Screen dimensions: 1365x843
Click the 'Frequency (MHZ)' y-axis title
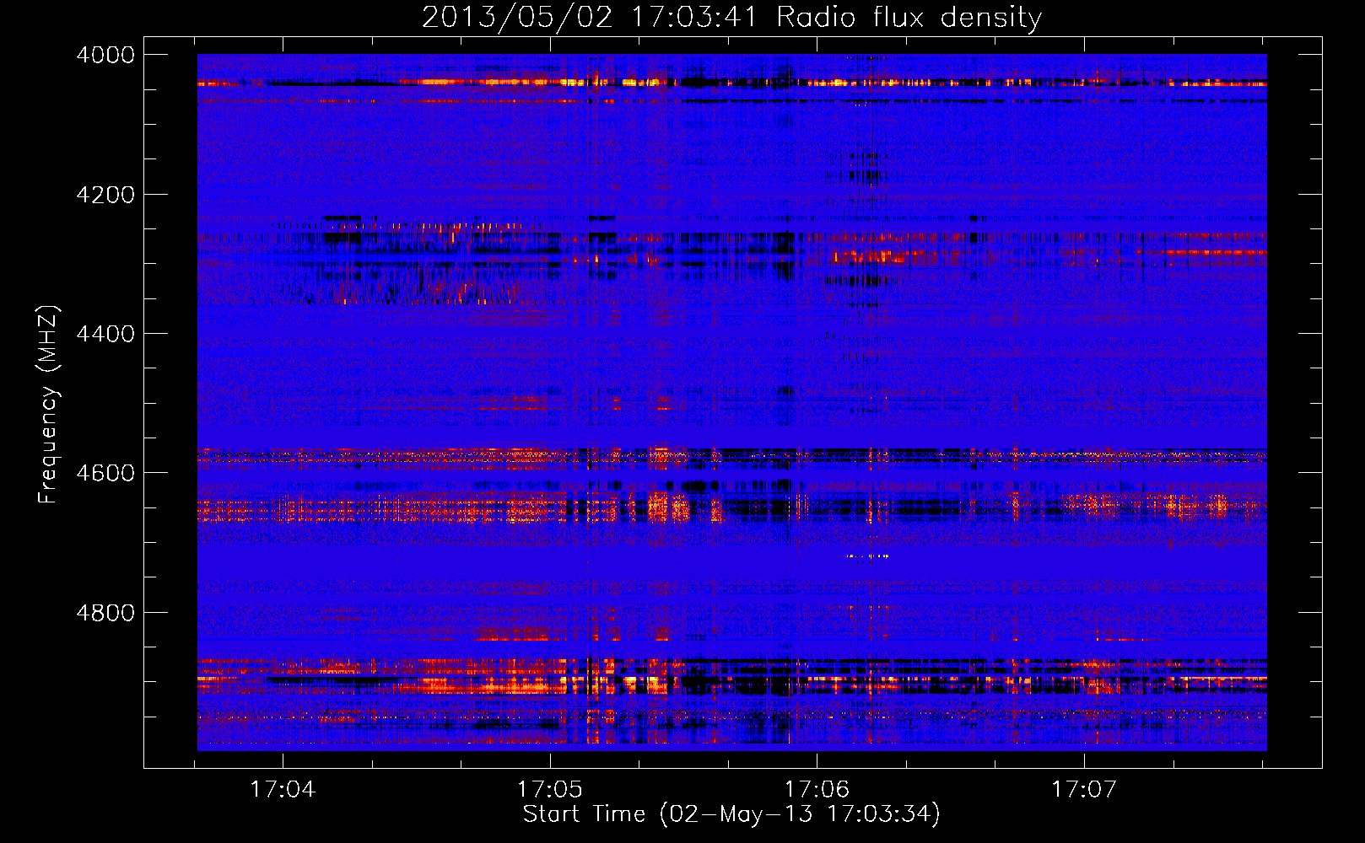(49, 405)
